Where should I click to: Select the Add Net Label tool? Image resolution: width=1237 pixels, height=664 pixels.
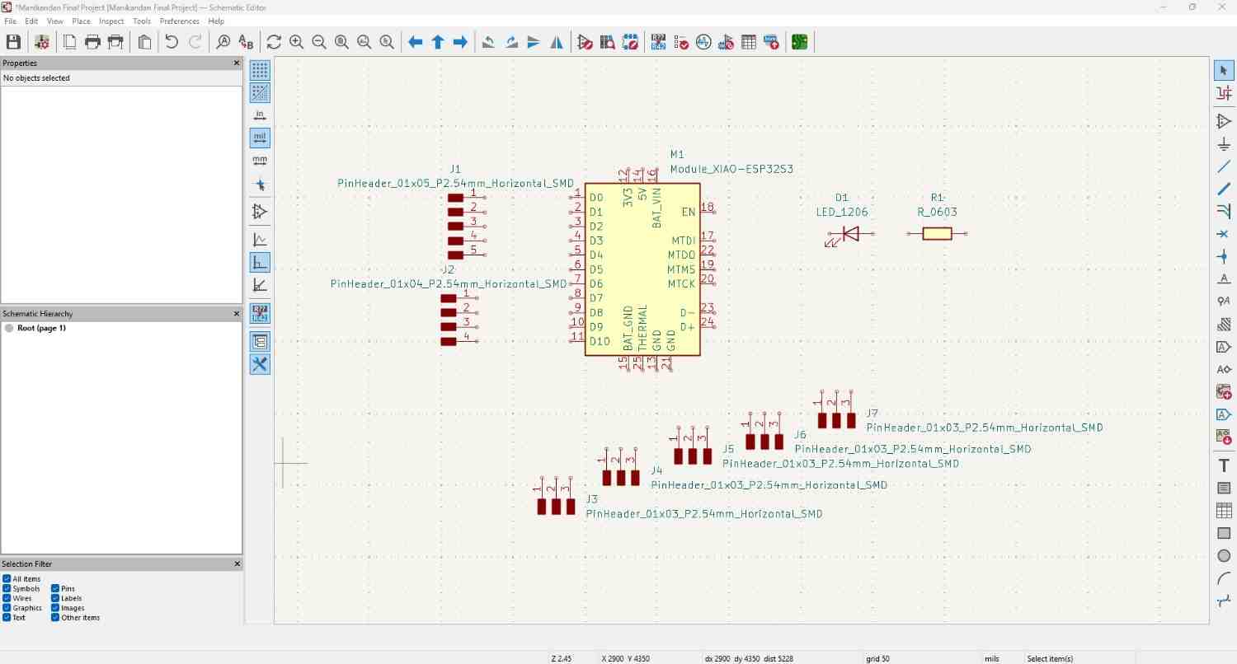tap(1224, 278)
